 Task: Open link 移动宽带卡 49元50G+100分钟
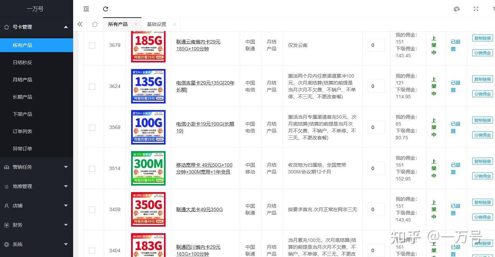(x=204, y=168)
